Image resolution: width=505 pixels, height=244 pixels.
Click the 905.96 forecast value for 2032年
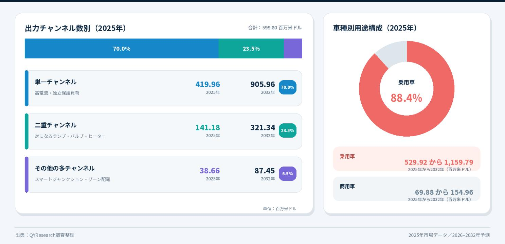click(263, 84)
